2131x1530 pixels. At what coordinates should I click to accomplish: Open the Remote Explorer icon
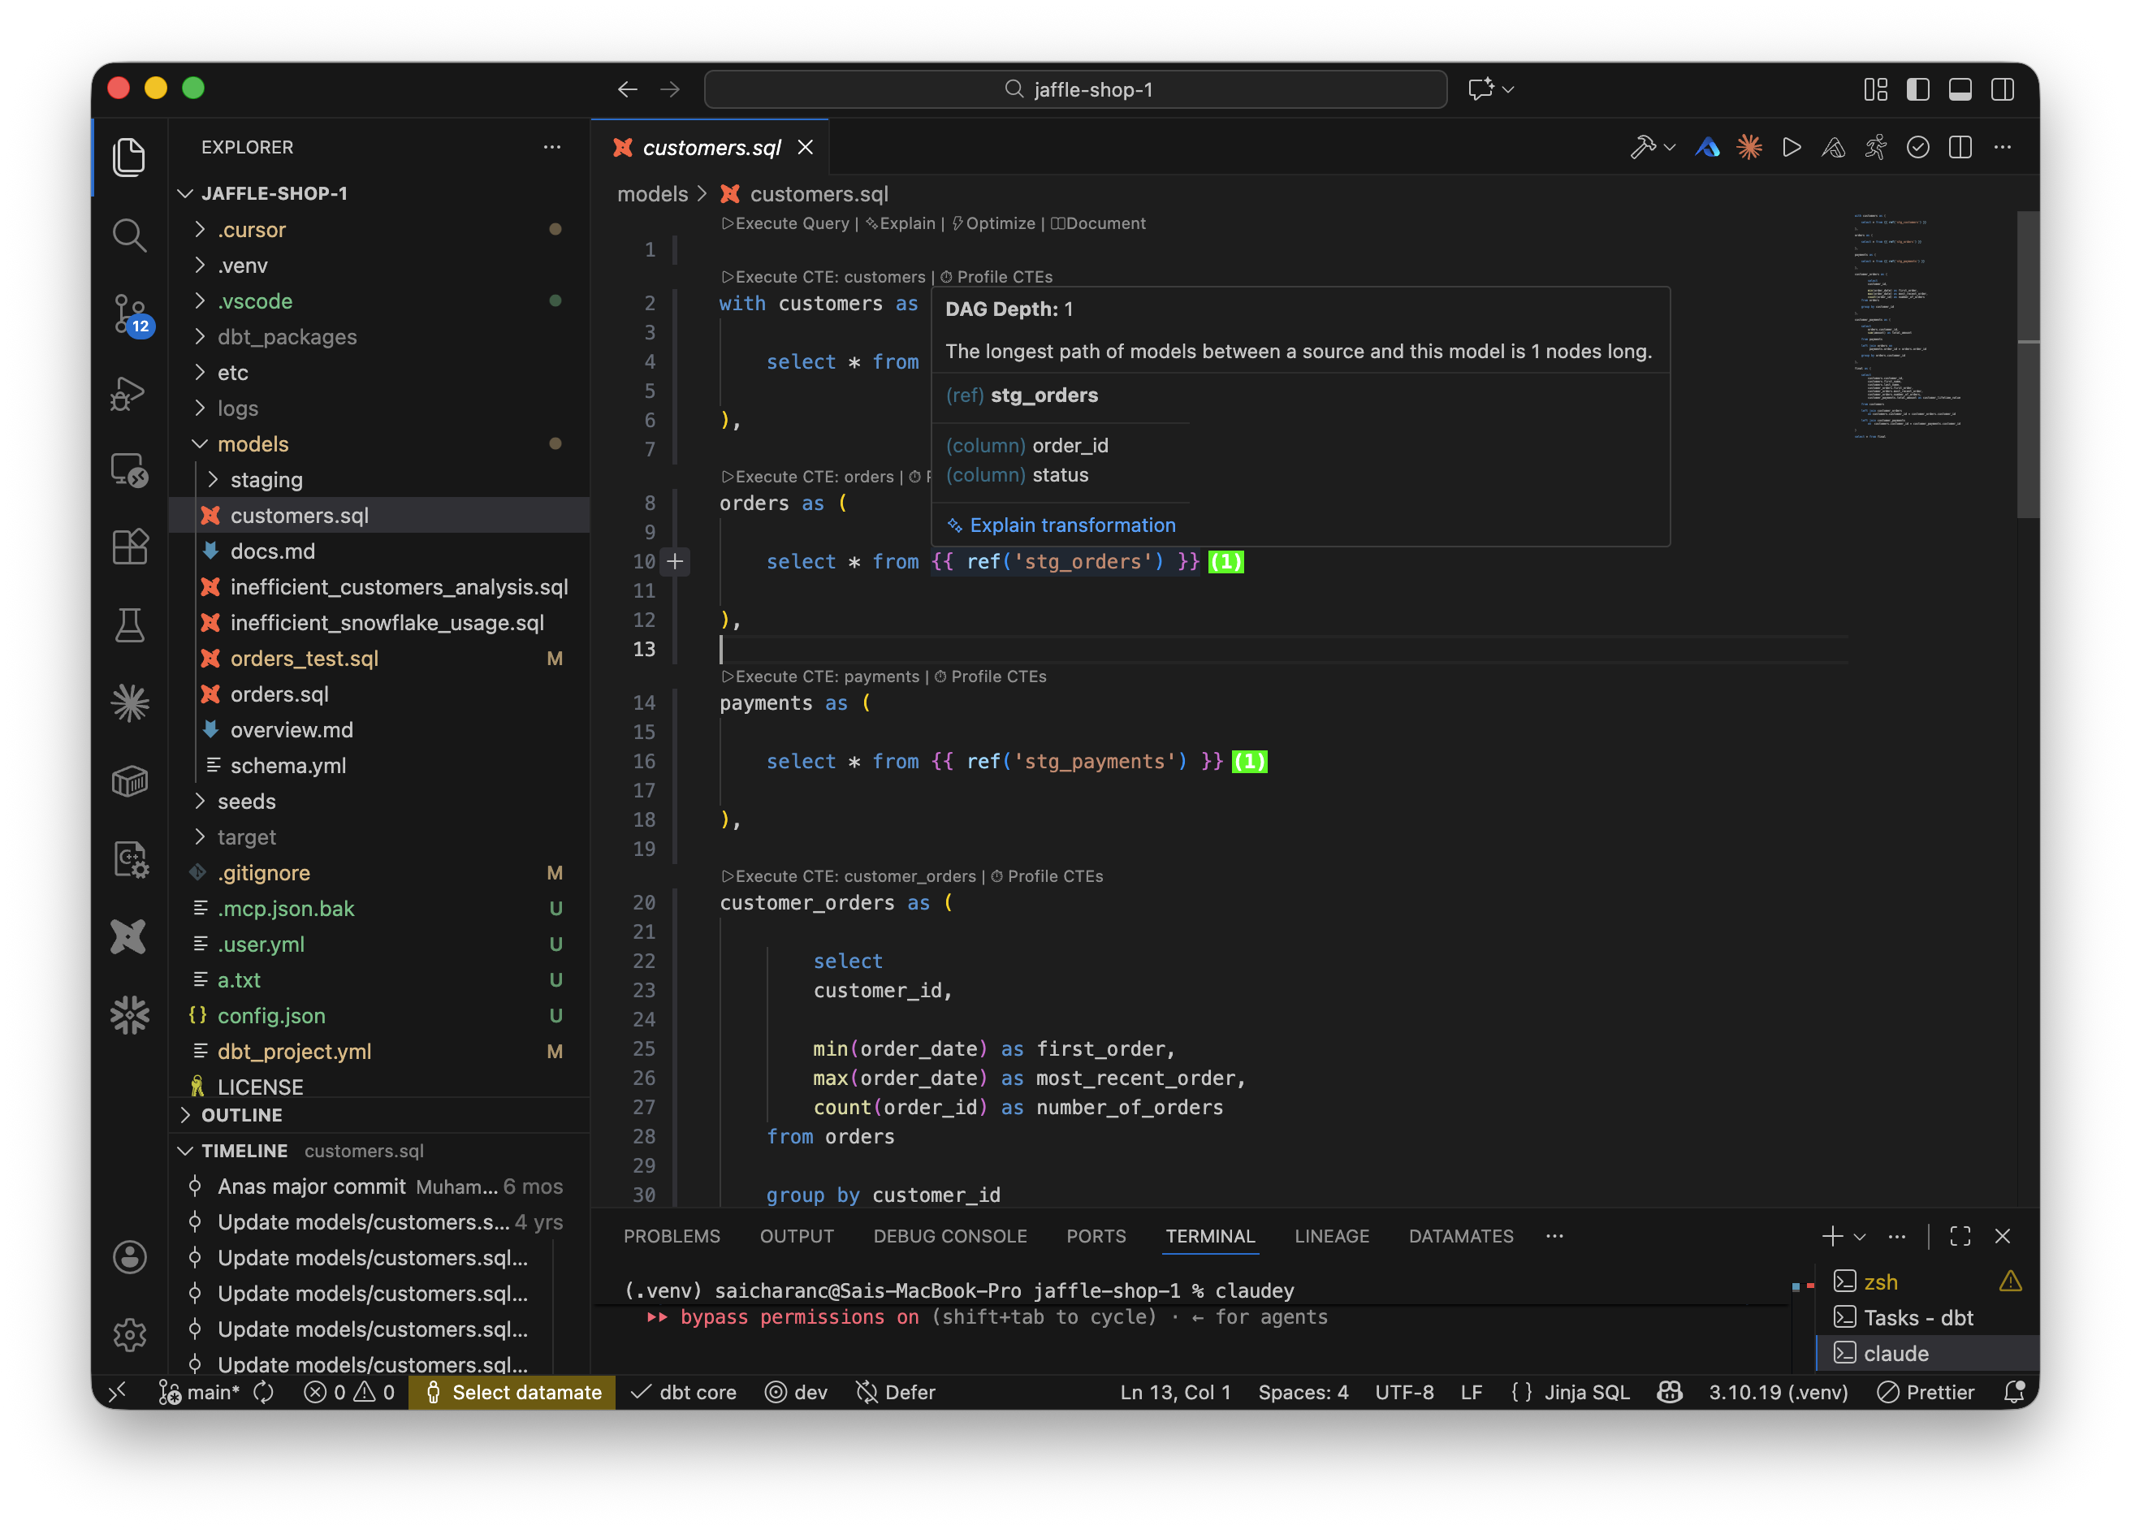[x=129, y=469]
